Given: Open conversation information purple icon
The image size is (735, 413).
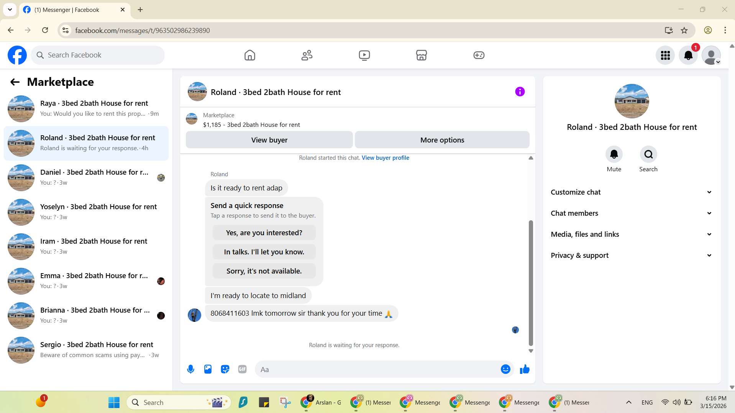Looking at the screenshot, I should [520, 92].
